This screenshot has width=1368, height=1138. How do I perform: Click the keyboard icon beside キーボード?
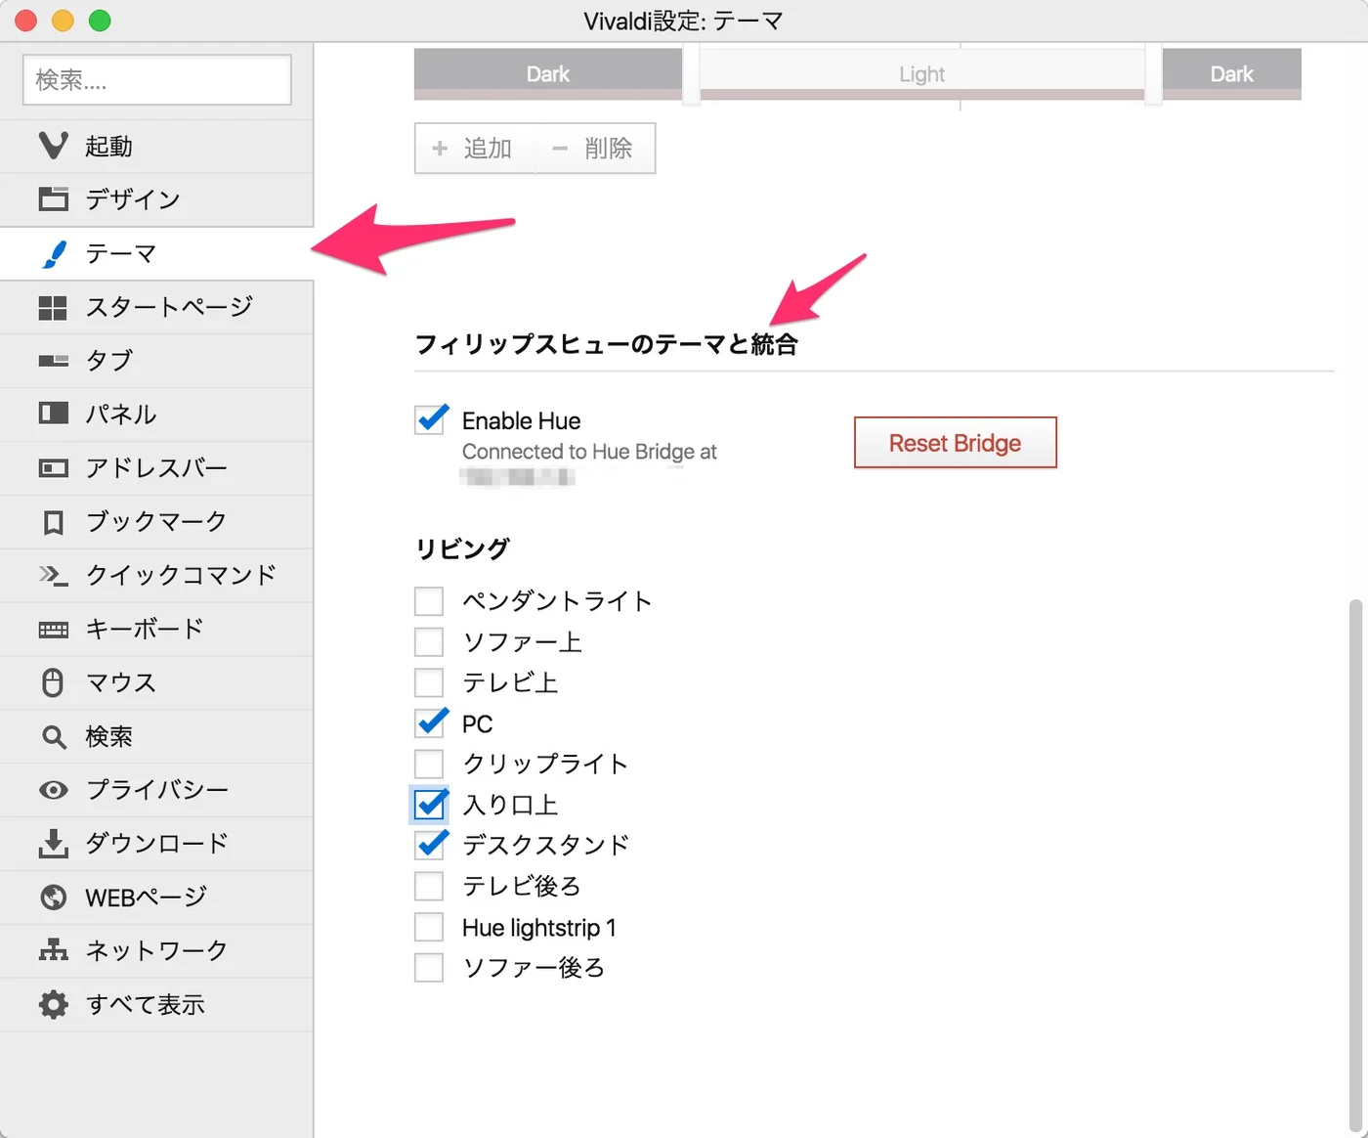tap(54, 629)
